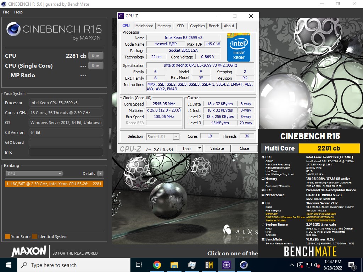
Task: Open the Socket #1 selection dropdown
Action: click(x=163, y=136)
